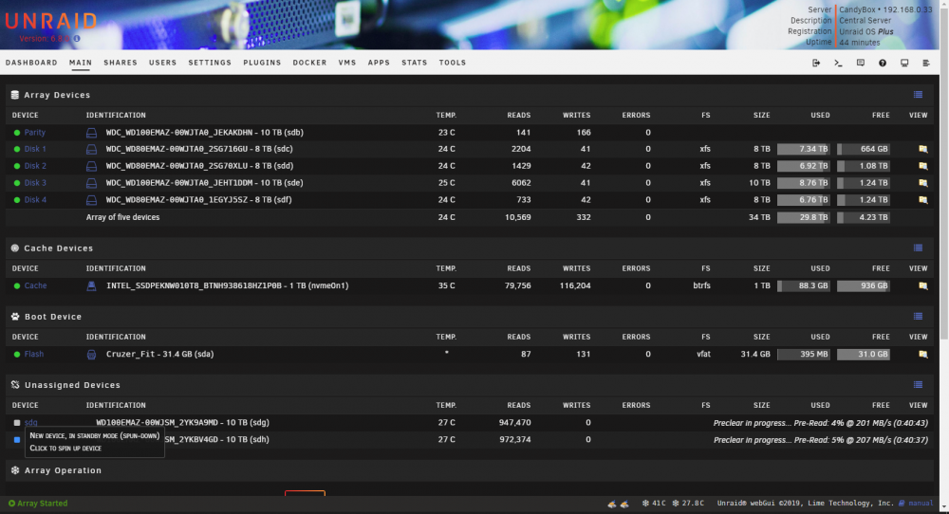Image resolution: width=949 pixels, height=514 pixels.
Task: Click Disk 3 green status indicator
Action: click(x=17, y=183)
